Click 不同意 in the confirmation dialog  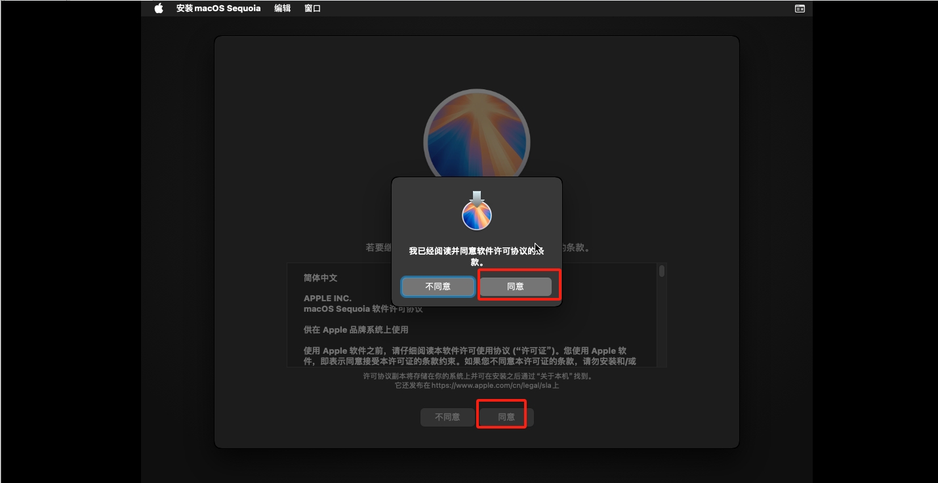[x=438, y=286]
